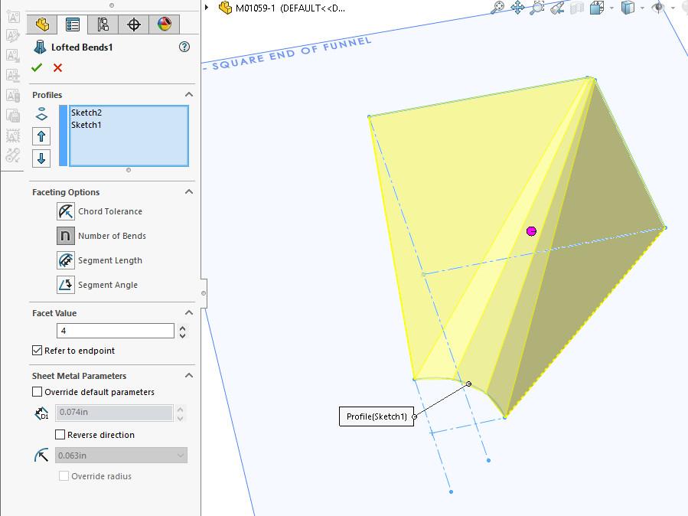Screen dimensions: 688x516
Task: Click the Profile(Sketch1) callout label
Action: 377,416
